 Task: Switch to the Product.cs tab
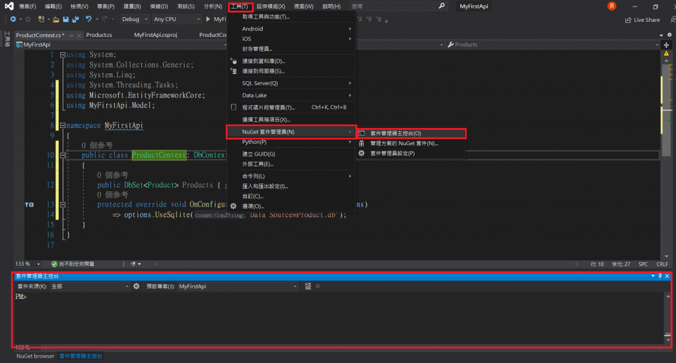(99, 36)
